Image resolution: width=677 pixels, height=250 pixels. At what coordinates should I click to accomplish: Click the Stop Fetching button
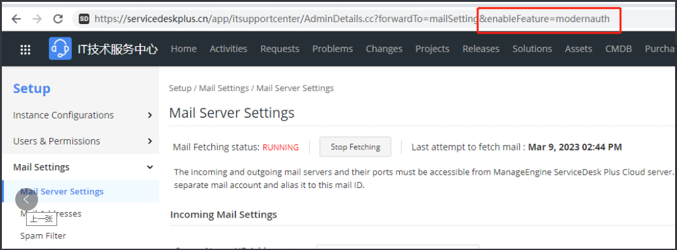tap(355, 147)
